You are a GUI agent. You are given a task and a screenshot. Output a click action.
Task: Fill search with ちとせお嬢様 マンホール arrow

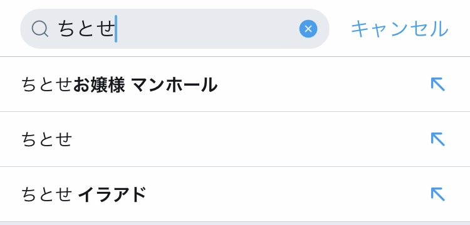437,84
